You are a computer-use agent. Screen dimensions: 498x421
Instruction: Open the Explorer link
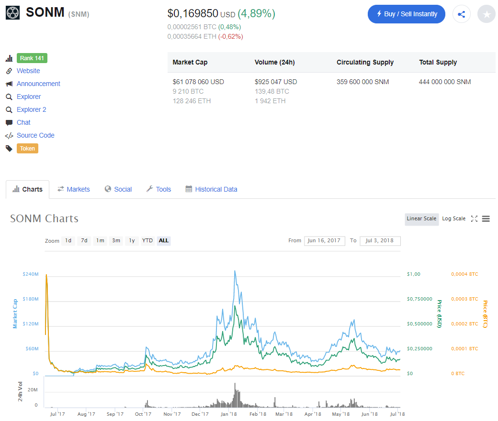[29, 97]
